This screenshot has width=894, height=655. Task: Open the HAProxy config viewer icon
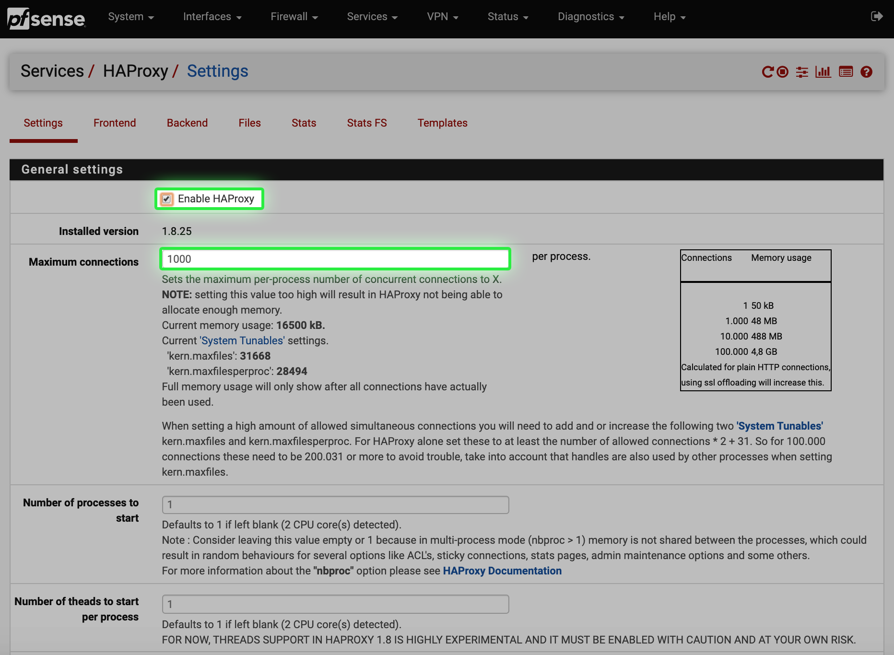(846, 72)
